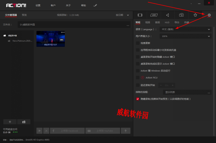
Task: Open the video recording mode icon
Action: click(140, 15)
